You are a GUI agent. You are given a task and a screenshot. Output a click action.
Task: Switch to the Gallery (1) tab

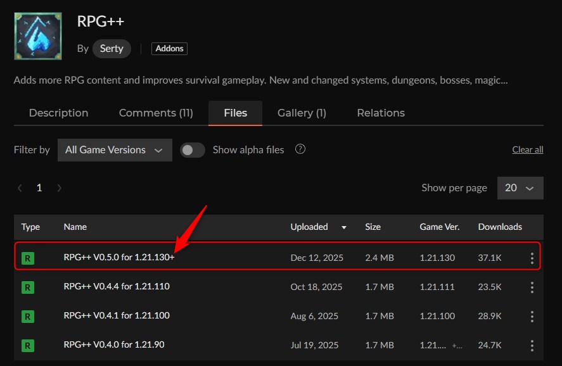coord(302,113)
